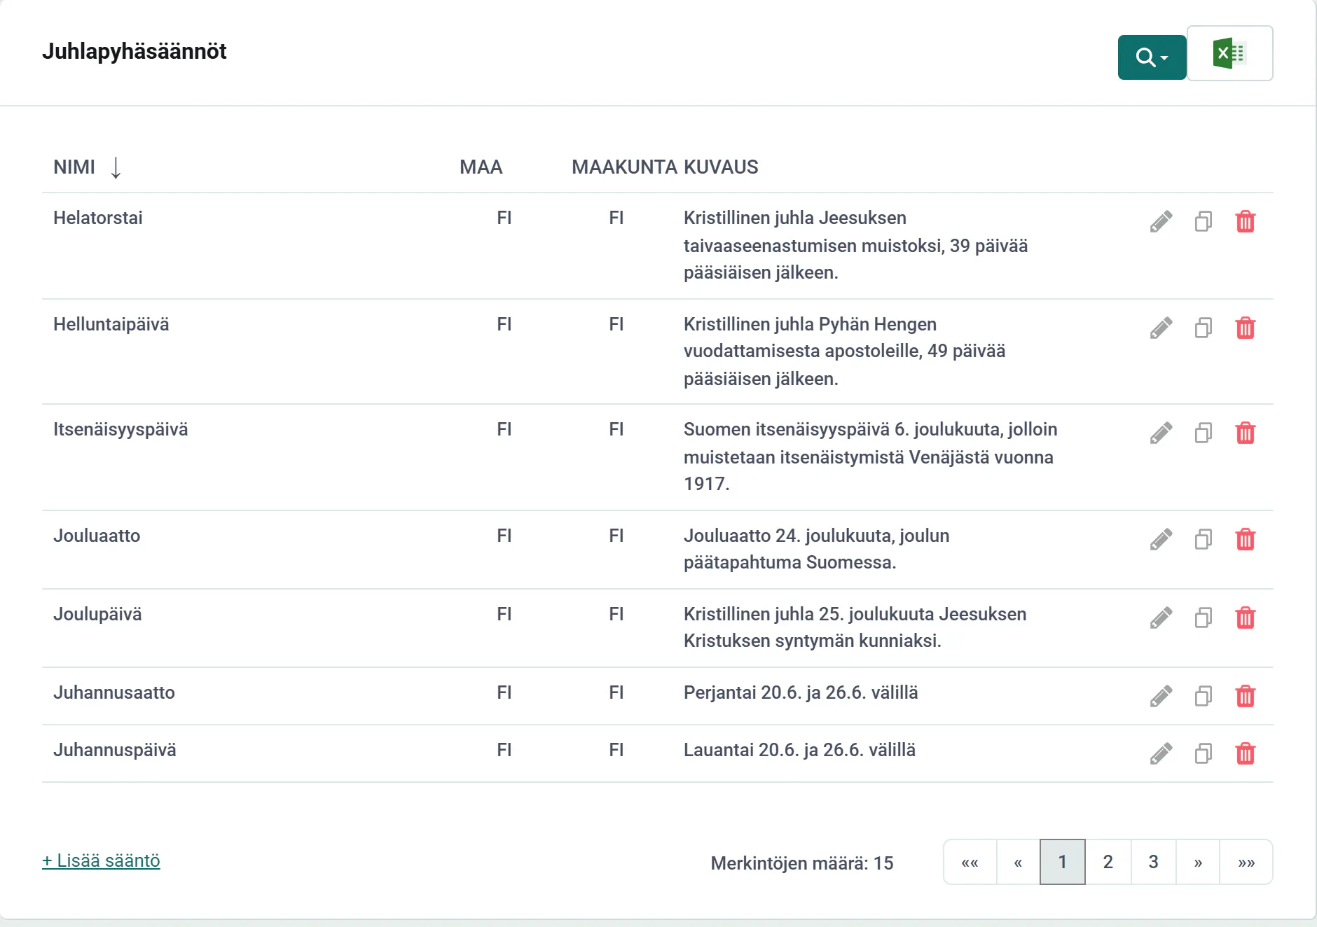Duplicate the Juhannusaatto rule
This screenshot has width=1317, height=927.
point(1204,697)
